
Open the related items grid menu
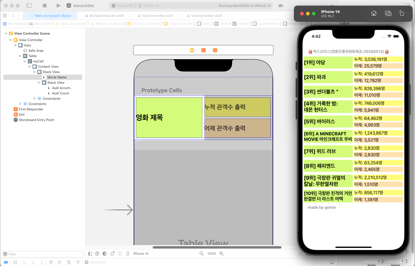tap(5, 16)
